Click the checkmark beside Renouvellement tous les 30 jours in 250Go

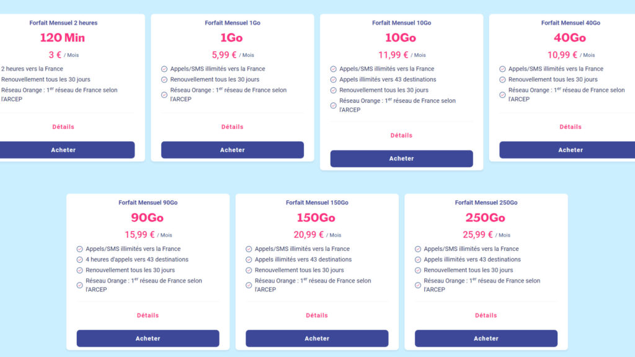[418, 270]
